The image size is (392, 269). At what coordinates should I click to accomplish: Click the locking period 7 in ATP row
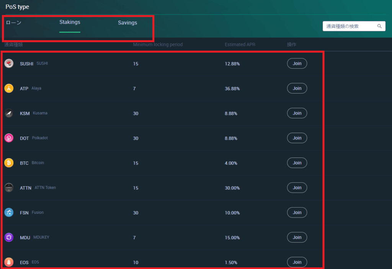[134, 89]
